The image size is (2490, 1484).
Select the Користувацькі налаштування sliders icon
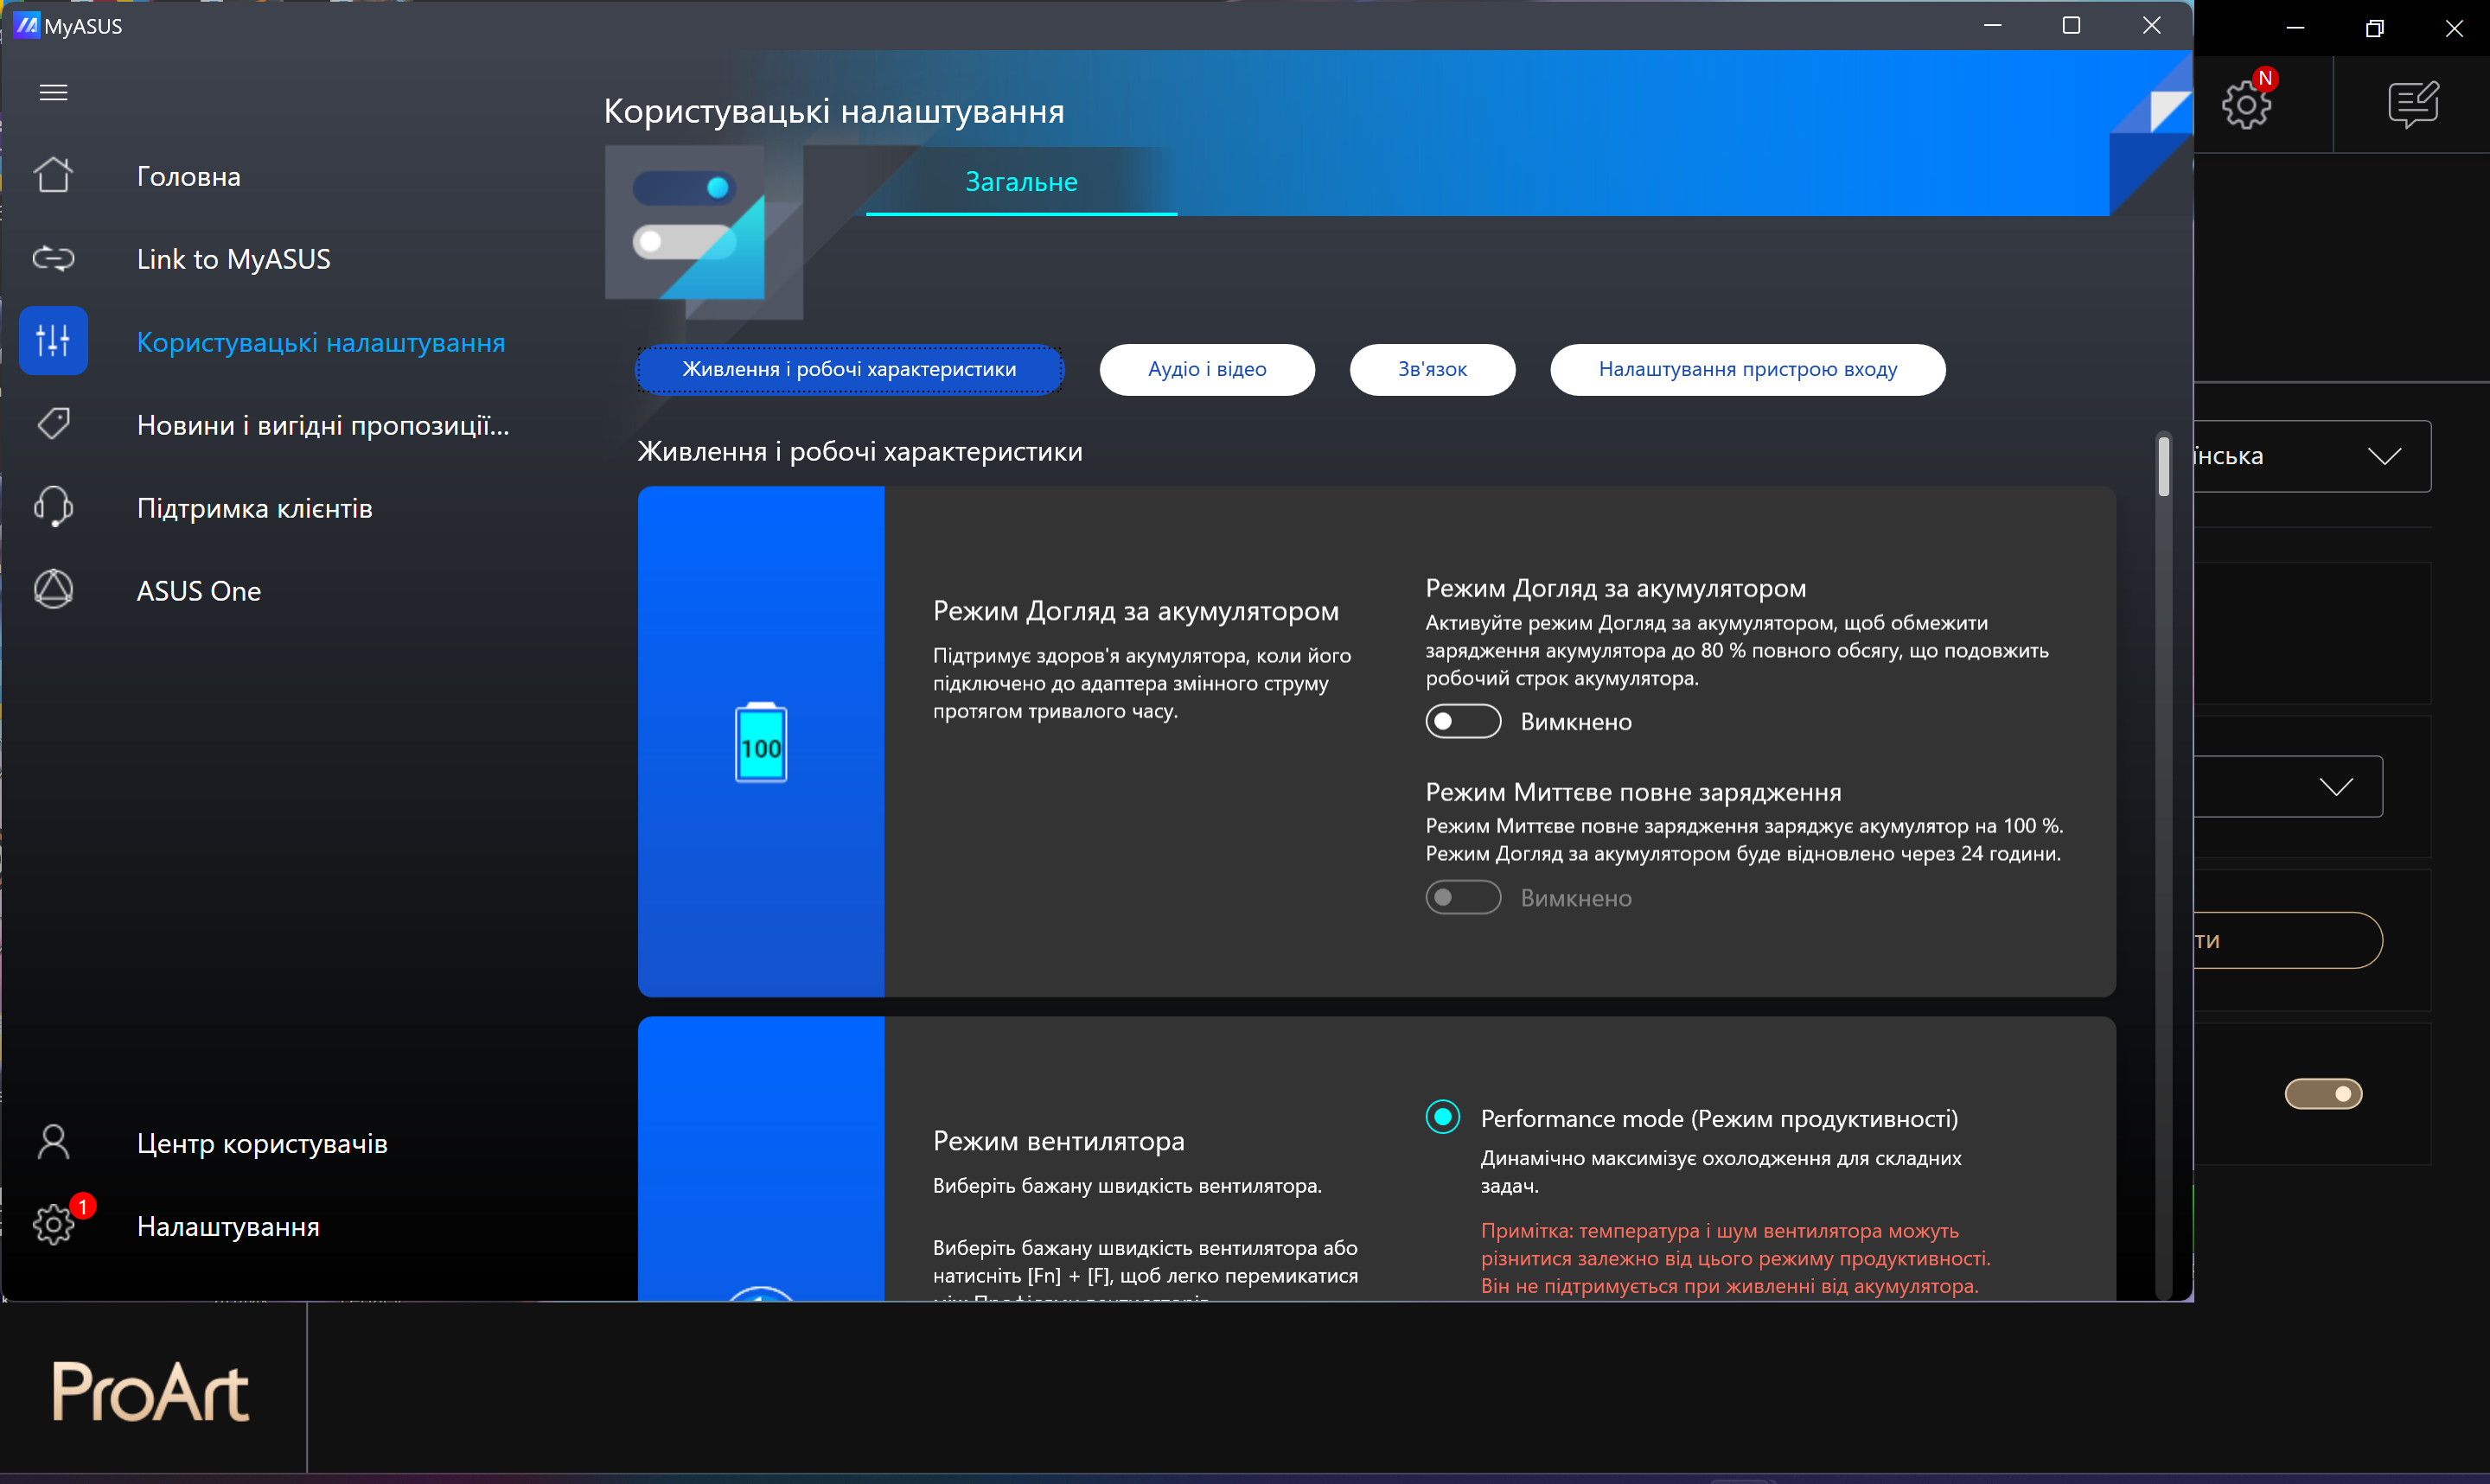[x=53, y=341]
